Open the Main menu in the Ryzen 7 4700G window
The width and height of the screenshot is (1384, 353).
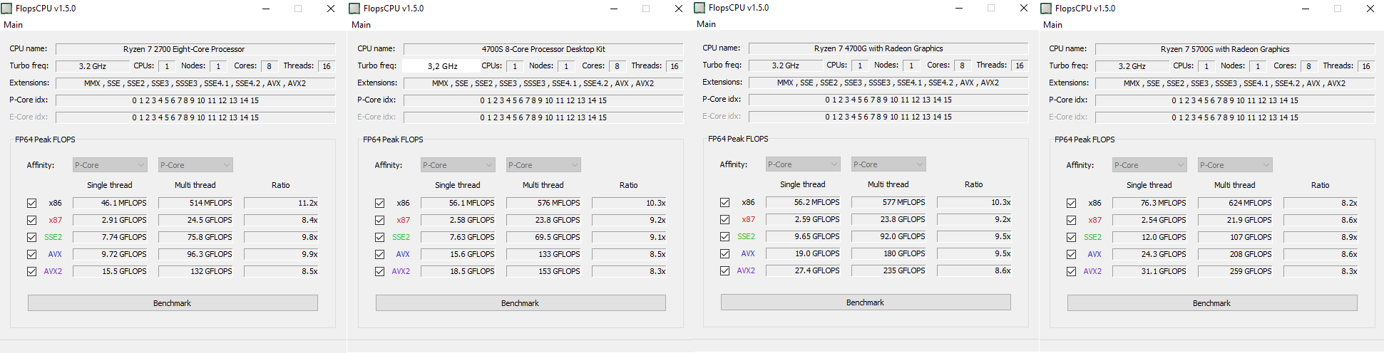[x=706, y=24]
